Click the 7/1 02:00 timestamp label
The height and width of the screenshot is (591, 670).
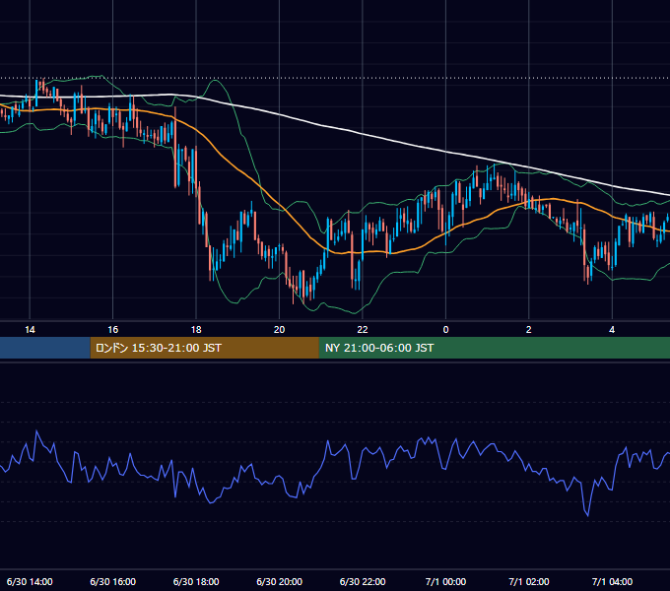529,581
